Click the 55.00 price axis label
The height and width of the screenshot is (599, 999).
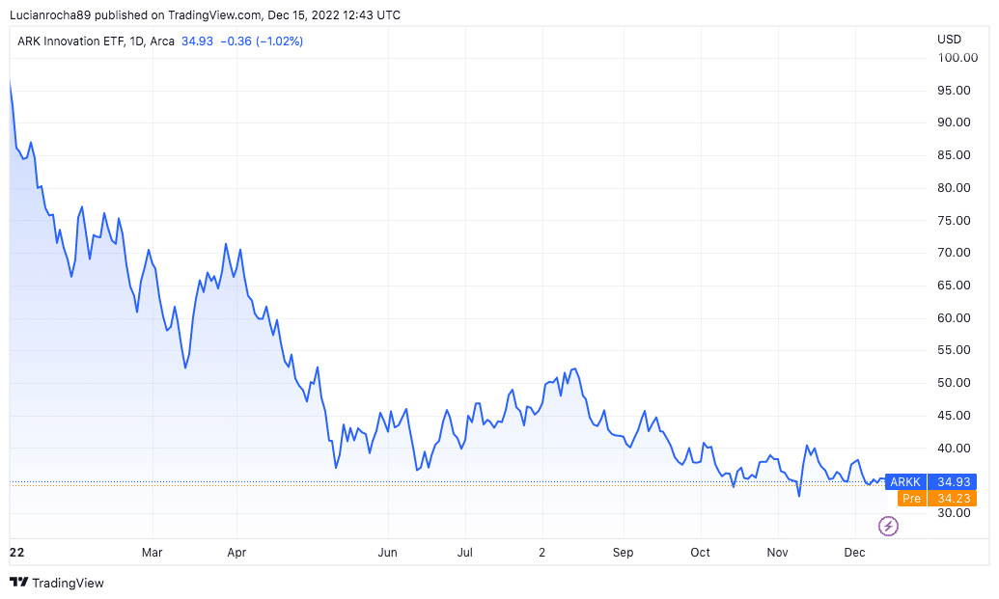pyautogui.click(x=954, y=350)
